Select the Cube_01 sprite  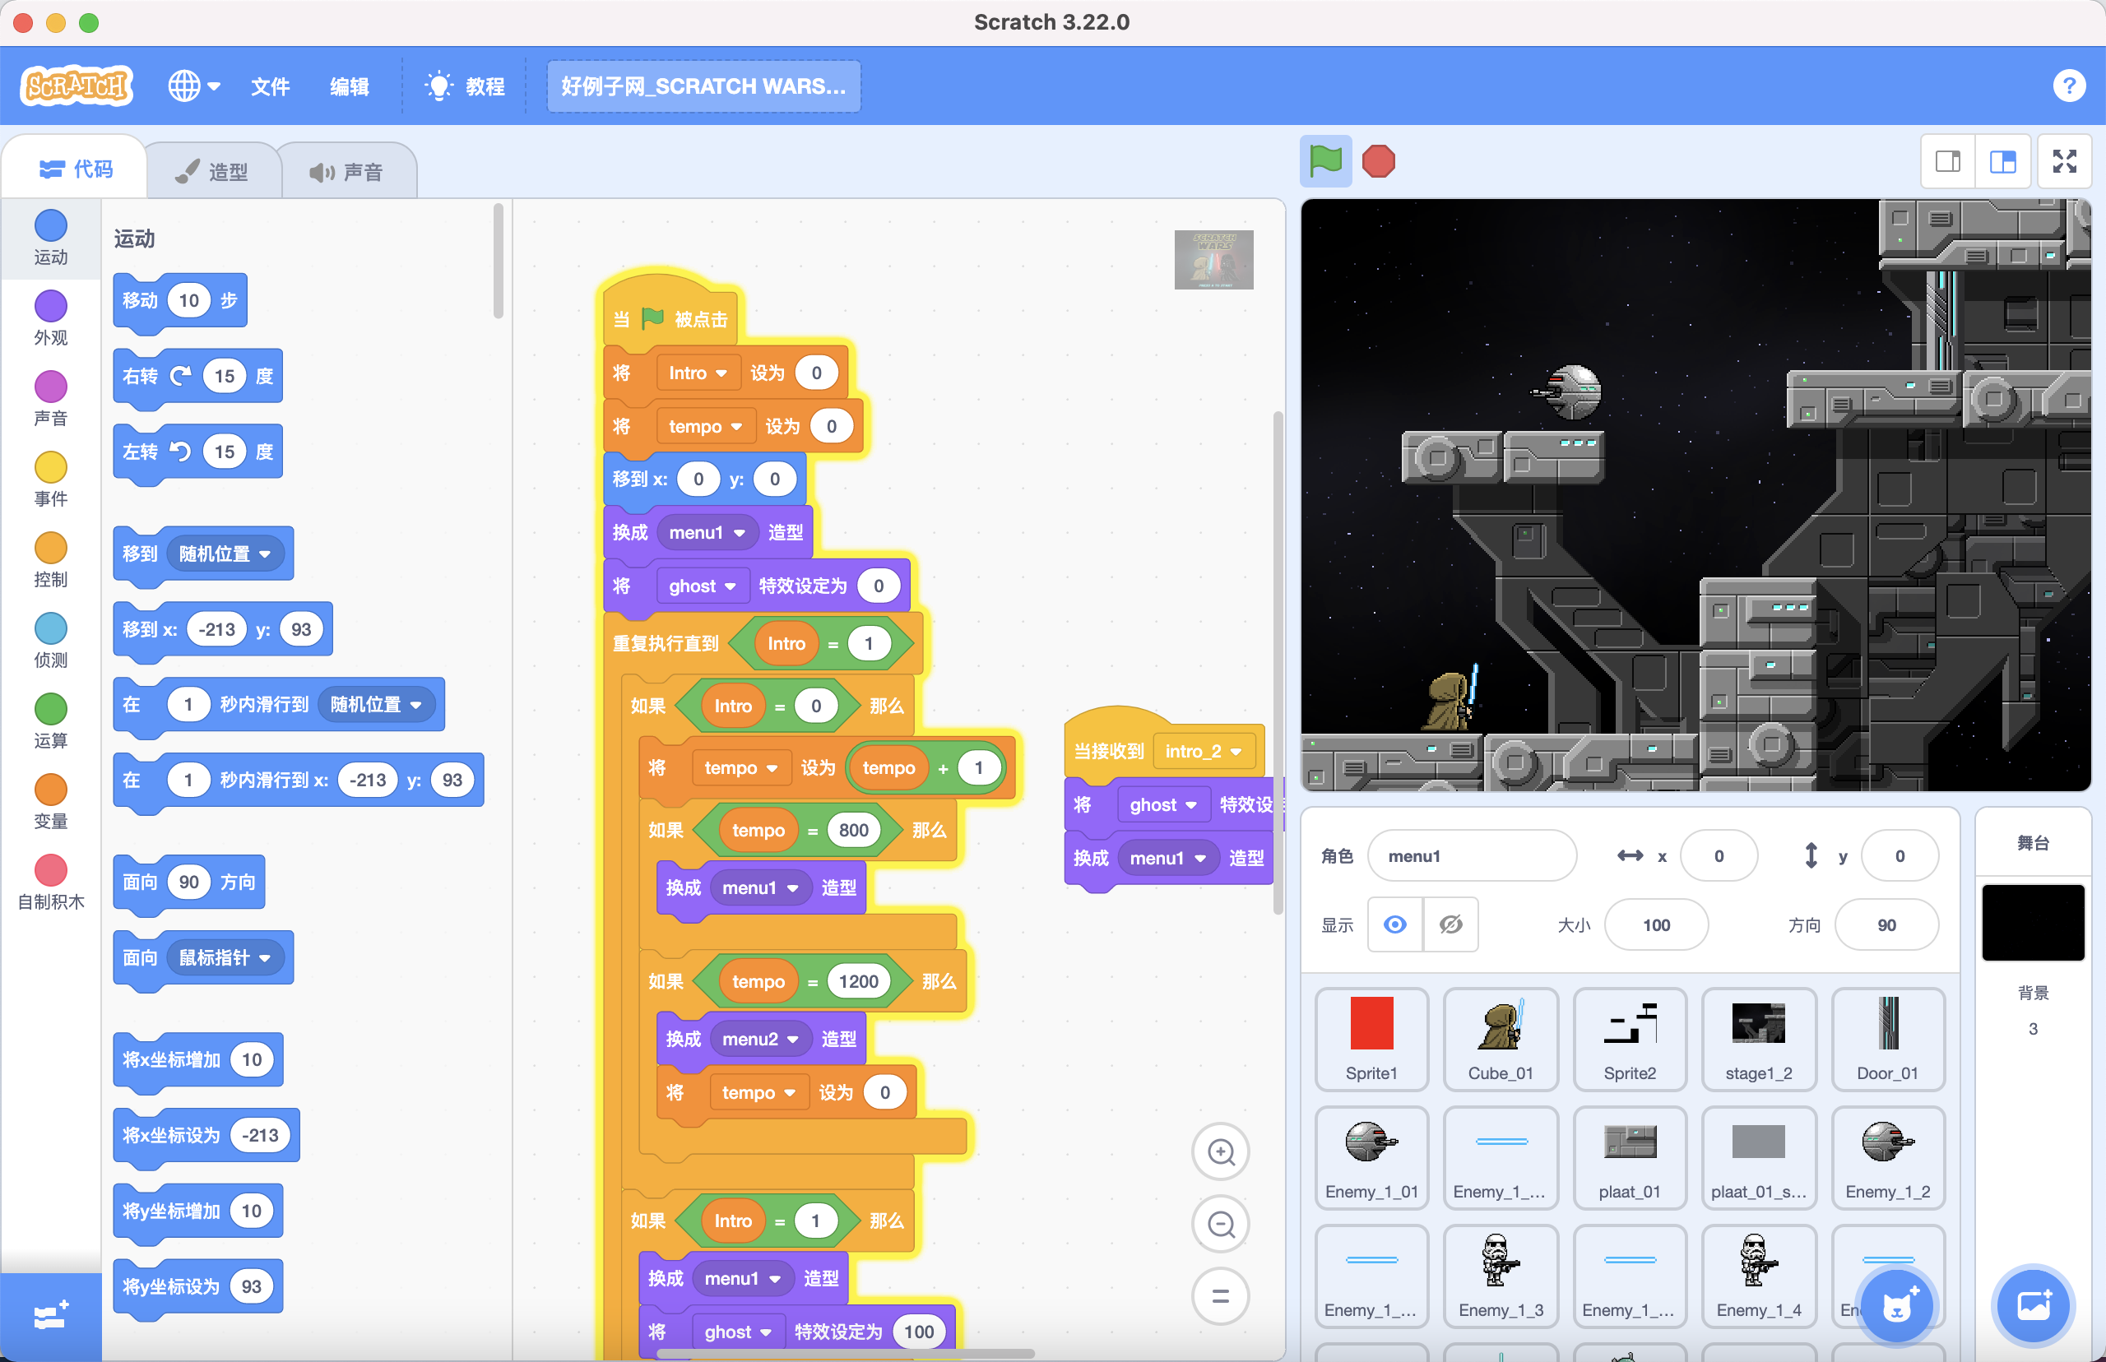tap(1501, 1038)
